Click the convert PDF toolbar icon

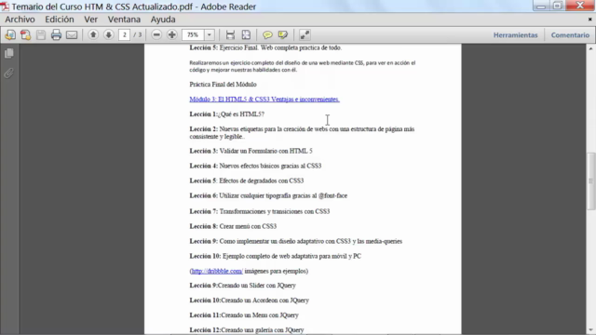25,35
